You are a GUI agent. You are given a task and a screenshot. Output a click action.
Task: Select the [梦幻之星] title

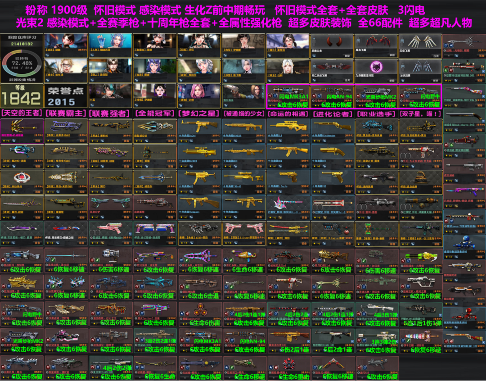pos(199,113)
